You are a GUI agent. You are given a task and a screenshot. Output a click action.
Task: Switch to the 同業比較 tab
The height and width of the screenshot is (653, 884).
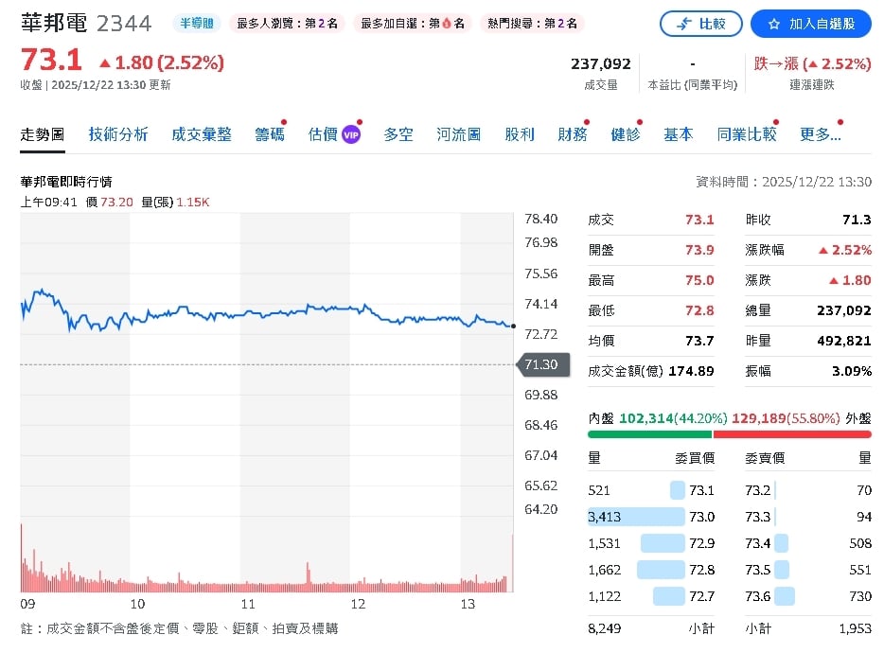coord(749,133)
